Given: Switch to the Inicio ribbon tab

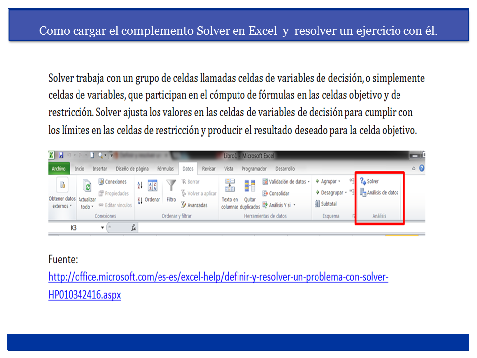Looking at the screenshot, I should tap(79, 169).
